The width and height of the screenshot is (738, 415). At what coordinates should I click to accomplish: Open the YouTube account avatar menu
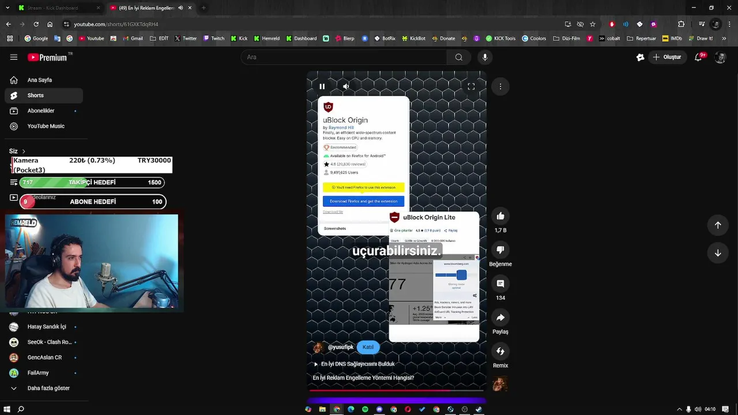720,57
